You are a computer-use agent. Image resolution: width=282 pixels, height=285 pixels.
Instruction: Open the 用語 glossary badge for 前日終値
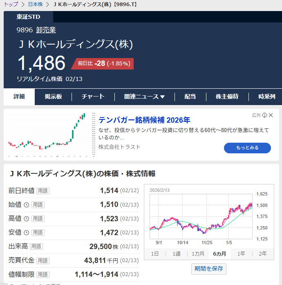[x=43, y=191]
